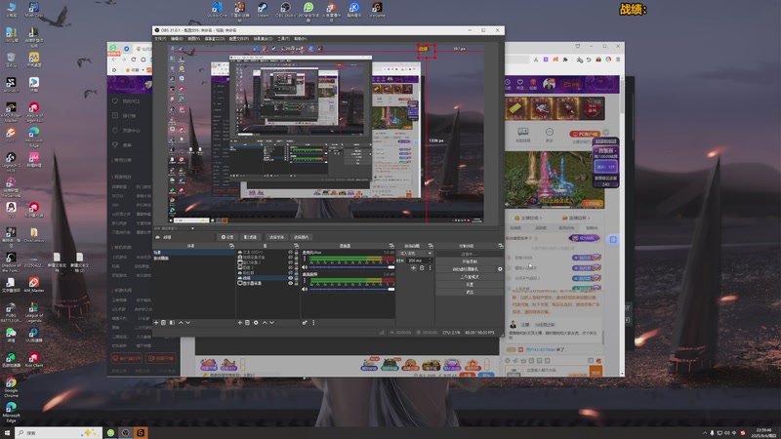Add a scene transition with plus icon
Viewport: 781px width, 439px height.
pyautogui.click(x=413, y=267)
